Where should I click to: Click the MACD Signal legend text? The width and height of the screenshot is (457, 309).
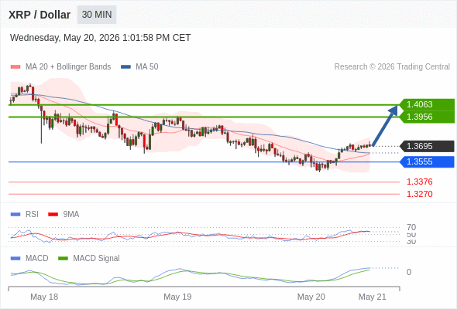96,259
